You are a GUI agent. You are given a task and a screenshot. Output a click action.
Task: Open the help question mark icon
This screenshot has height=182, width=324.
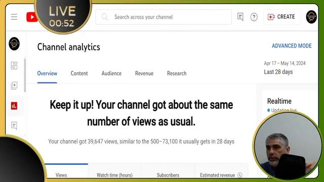coord(254,17)
